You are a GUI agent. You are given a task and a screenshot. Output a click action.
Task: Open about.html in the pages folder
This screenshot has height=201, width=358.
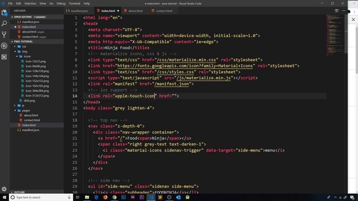click(31, 116)
